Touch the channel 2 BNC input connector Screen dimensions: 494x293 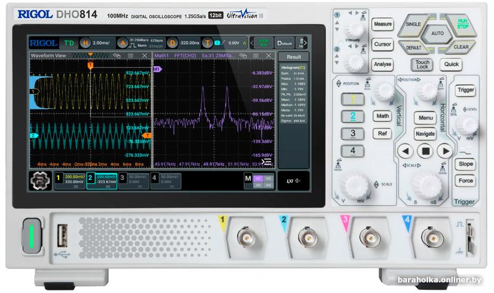click(308, 238)
